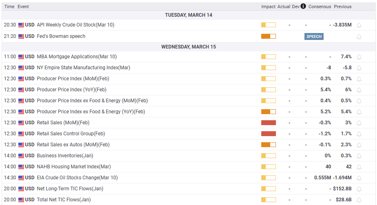The width and height of the screenshot is (377, 205).
Task: Click bell for Net Long-Term TIC Flows
Action: click(359, 189)
